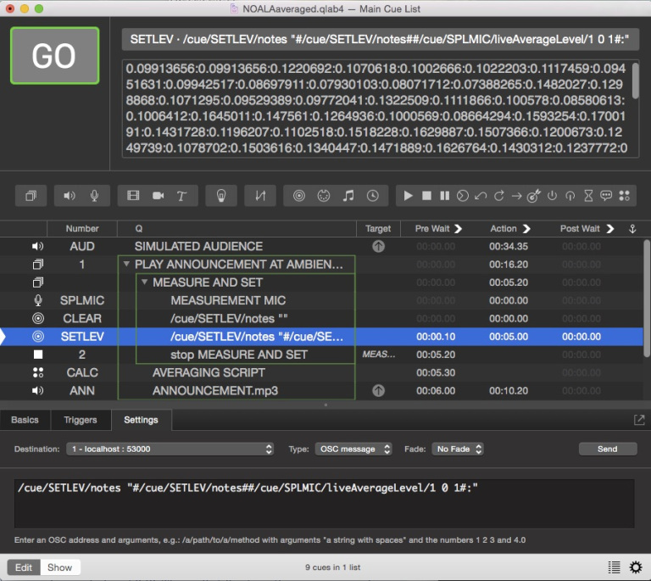651x581 pixels.
Task: Open the Basics tab
Action: 25,420
